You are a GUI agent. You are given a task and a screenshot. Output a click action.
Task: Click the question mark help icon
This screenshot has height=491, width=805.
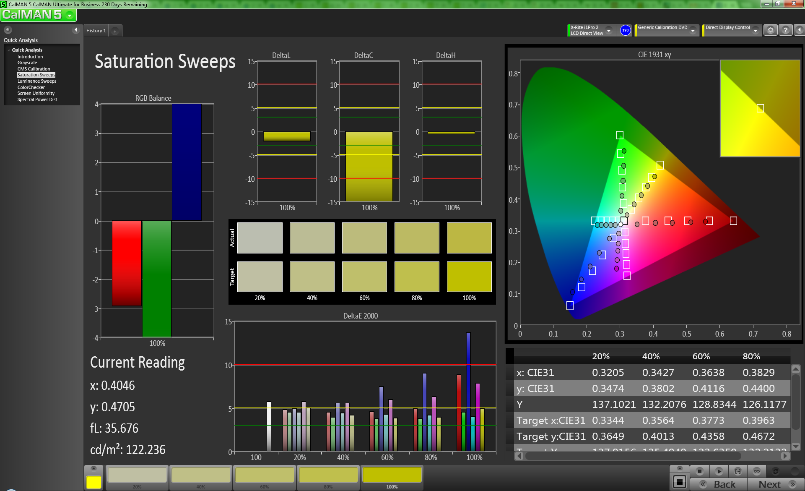(x=786, y=30)
